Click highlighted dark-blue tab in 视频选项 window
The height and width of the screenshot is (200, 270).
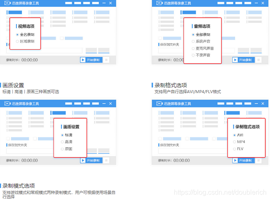click(14, 12)
